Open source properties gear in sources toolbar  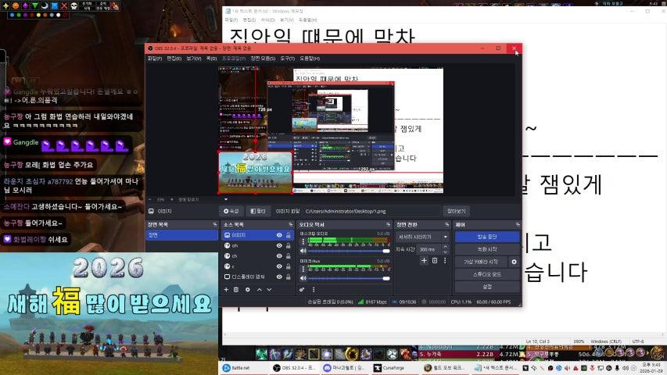pyautogui.click(x=248, y=289)
